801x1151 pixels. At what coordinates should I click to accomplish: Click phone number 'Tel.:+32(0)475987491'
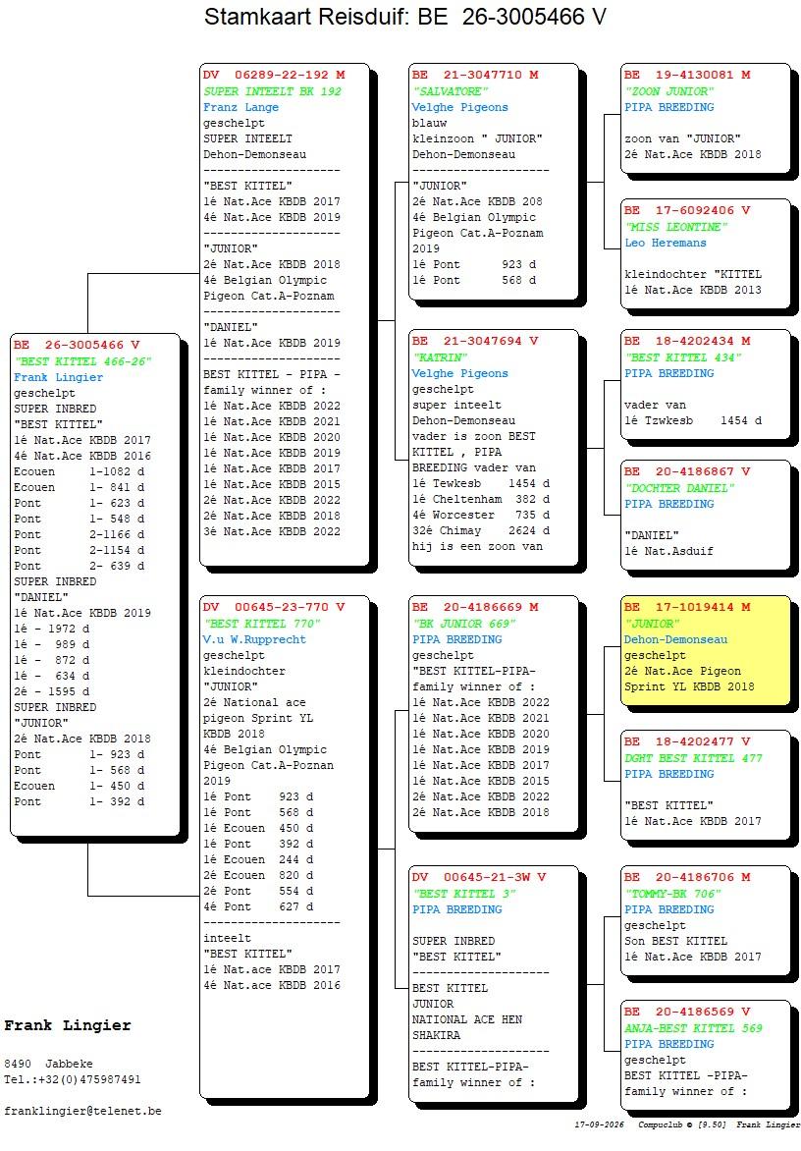(x=73, y=1079)
